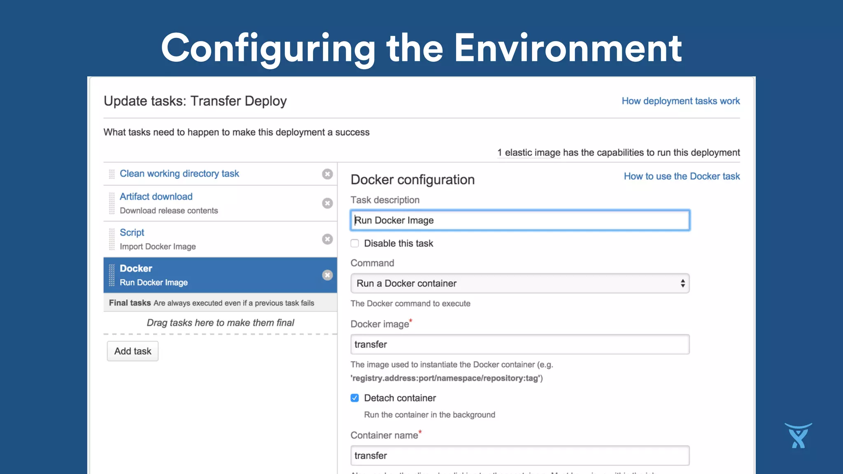
Task: Click Update tasks: Transfer Deploy heading
Action: tap(195, 101)
